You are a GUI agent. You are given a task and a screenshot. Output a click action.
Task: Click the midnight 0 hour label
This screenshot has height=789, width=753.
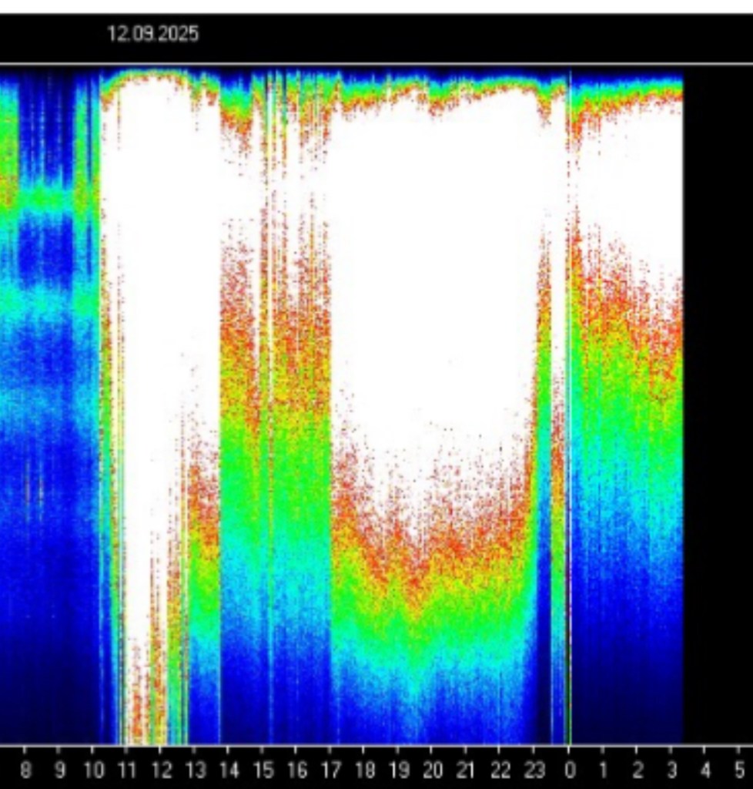(569, 770)
